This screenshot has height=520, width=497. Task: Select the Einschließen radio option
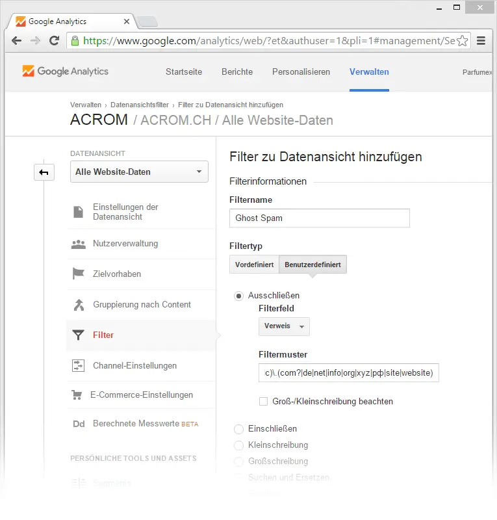coord(238,429)
